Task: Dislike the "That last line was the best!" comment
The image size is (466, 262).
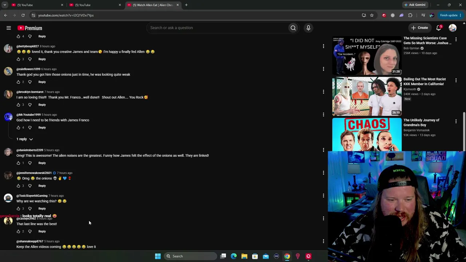Action: 30,231
